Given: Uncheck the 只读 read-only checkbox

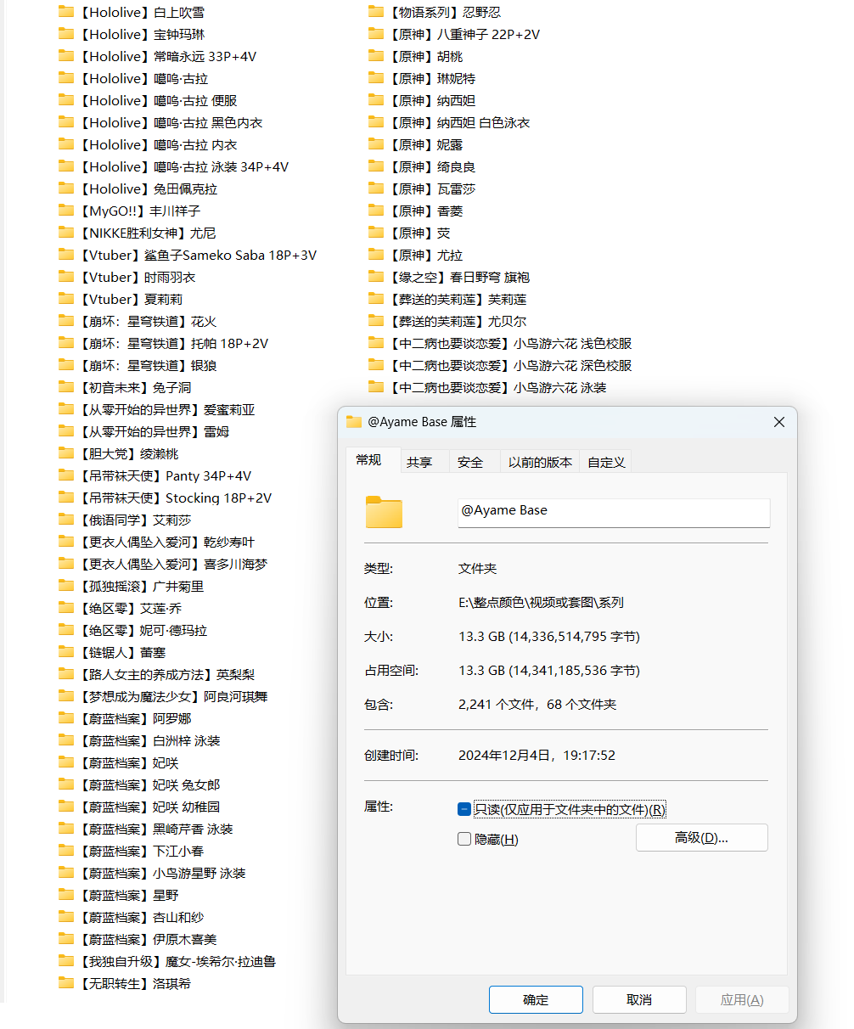Looking at the screenshot, I should [x=464, y=809].
